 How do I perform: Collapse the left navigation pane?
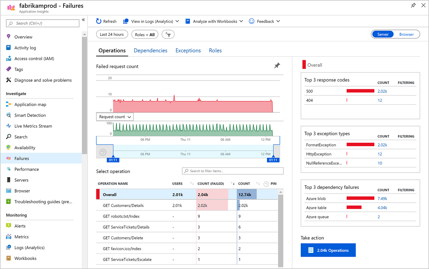click(x=83, y=20)
